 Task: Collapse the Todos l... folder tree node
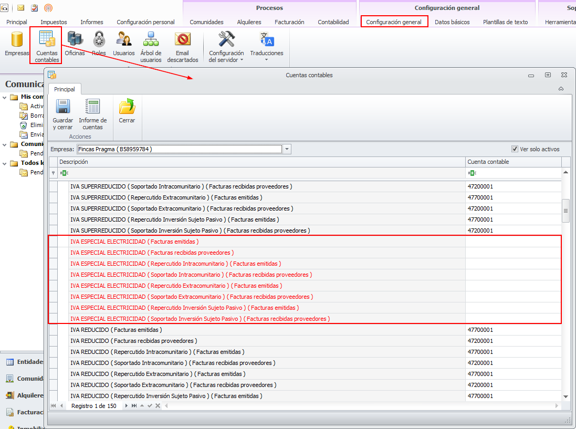[x=4, y=163]
